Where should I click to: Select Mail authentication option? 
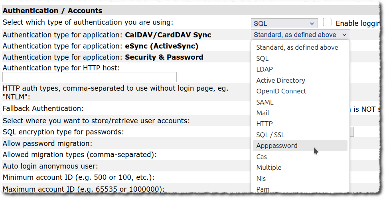263,113
